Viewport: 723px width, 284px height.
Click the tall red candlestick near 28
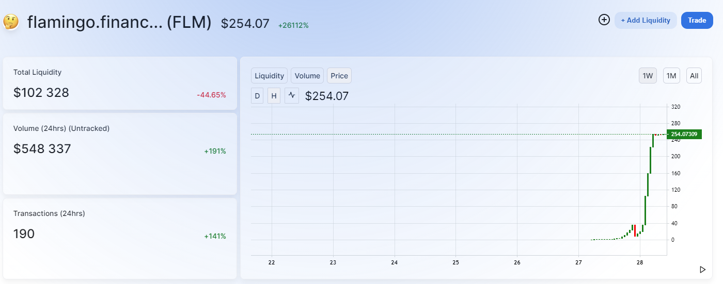tap(635, 230)
